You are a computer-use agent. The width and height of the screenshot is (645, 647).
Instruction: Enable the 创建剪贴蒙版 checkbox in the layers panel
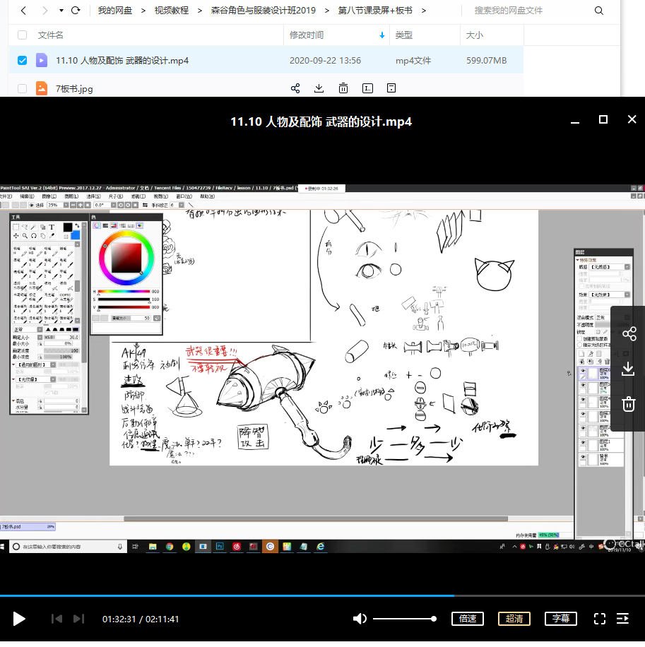tap(579, 339)
